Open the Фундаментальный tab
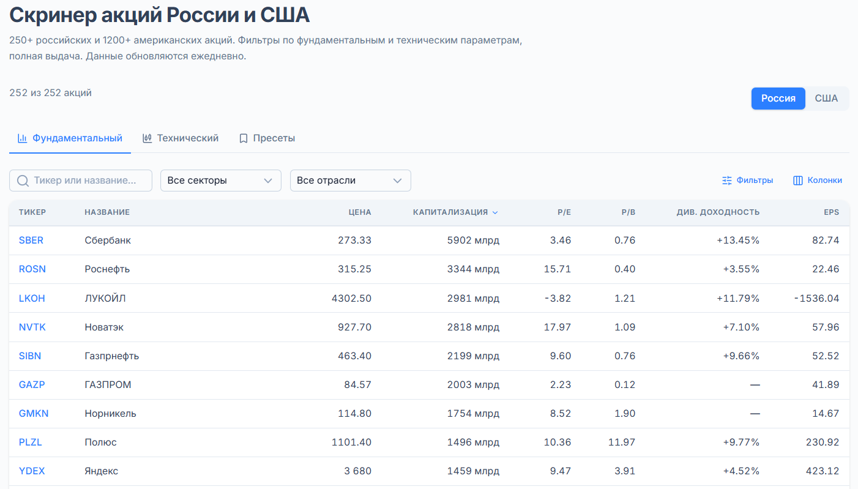 pos(70,138)
